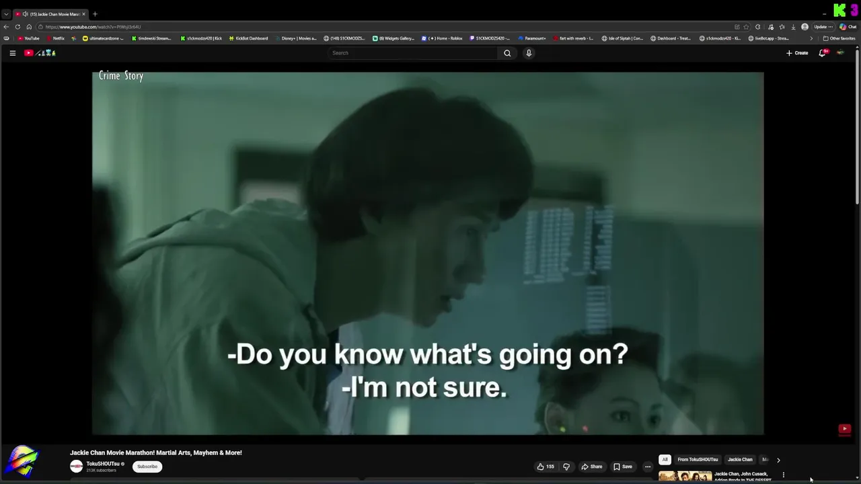Open timdewski Stream bookmark
861x484 pixels.
151,38
